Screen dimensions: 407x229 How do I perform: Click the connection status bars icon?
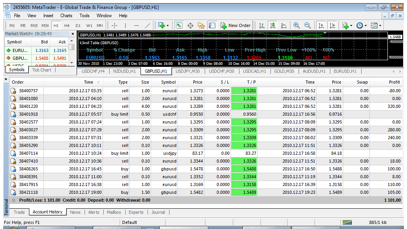(x=347, y=222)
